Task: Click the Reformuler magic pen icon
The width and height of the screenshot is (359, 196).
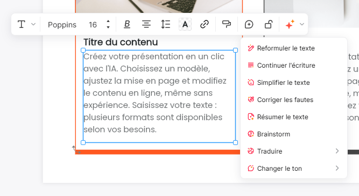Action: 251,48
